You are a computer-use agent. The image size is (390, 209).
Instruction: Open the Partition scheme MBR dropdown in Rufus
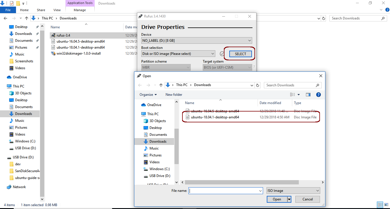(x=166, y=67)
